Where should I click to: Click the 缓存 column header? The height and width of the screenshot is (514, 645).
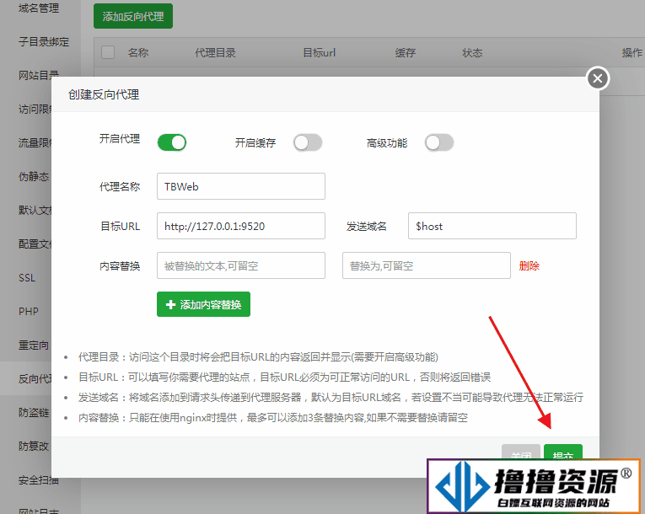(x=406, y=52)
